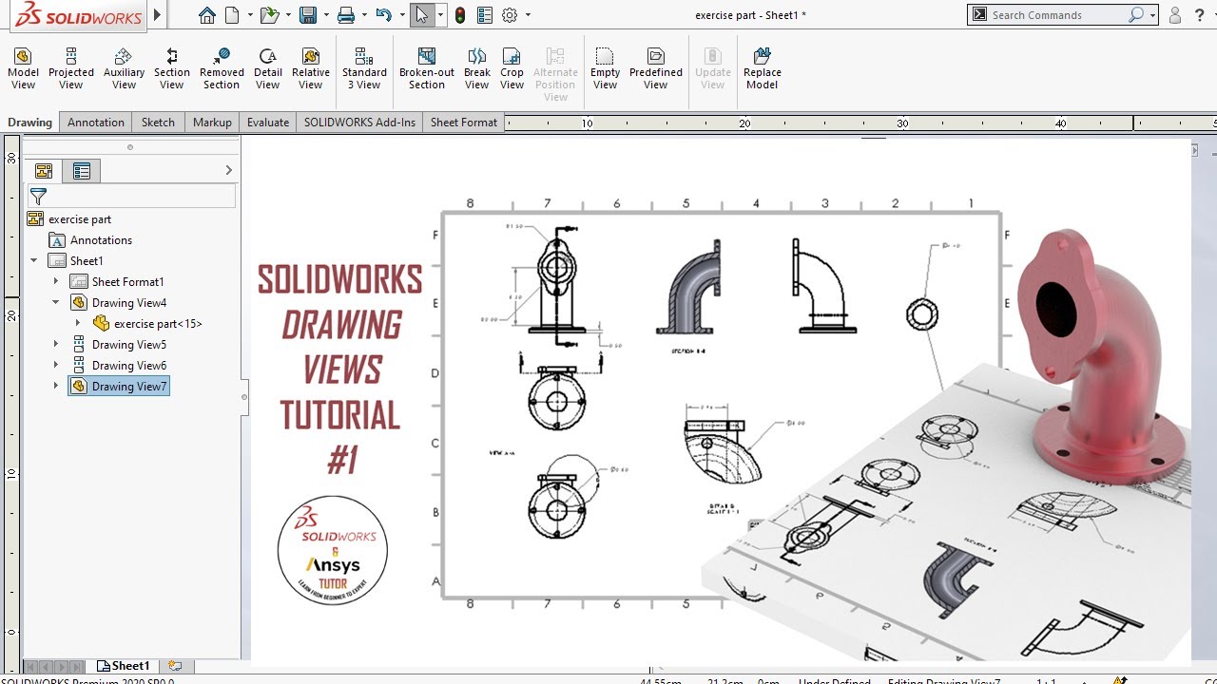Open the Search Commands dropdown arrow

(1152, 15)
